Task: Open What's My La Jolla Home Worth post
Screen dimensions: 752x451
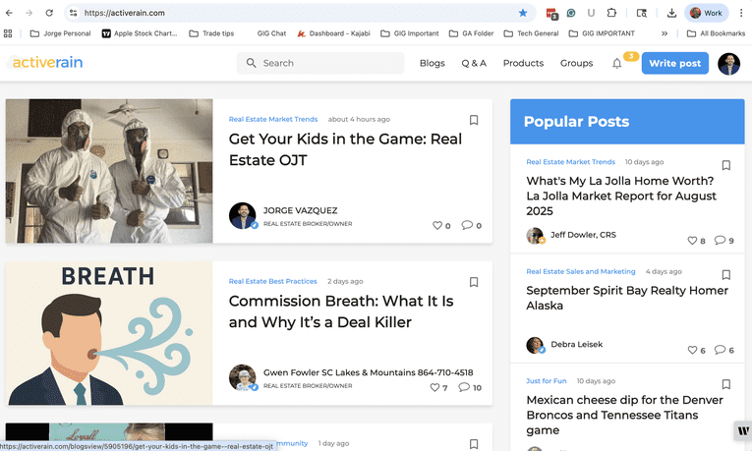Action: (621, 197)
